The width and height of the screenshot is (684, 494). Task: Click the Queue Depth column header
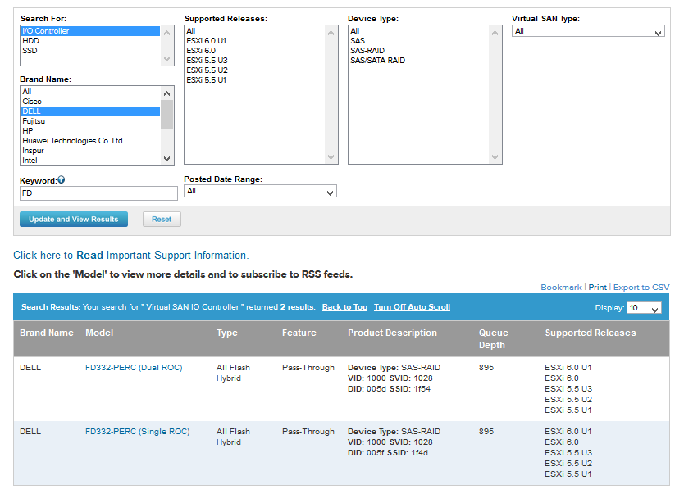pyautogui.click(x=494, y=339)
